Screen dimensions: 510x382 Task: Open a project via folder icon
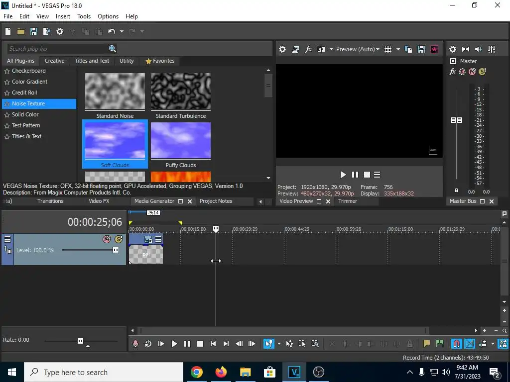[21, 31]
